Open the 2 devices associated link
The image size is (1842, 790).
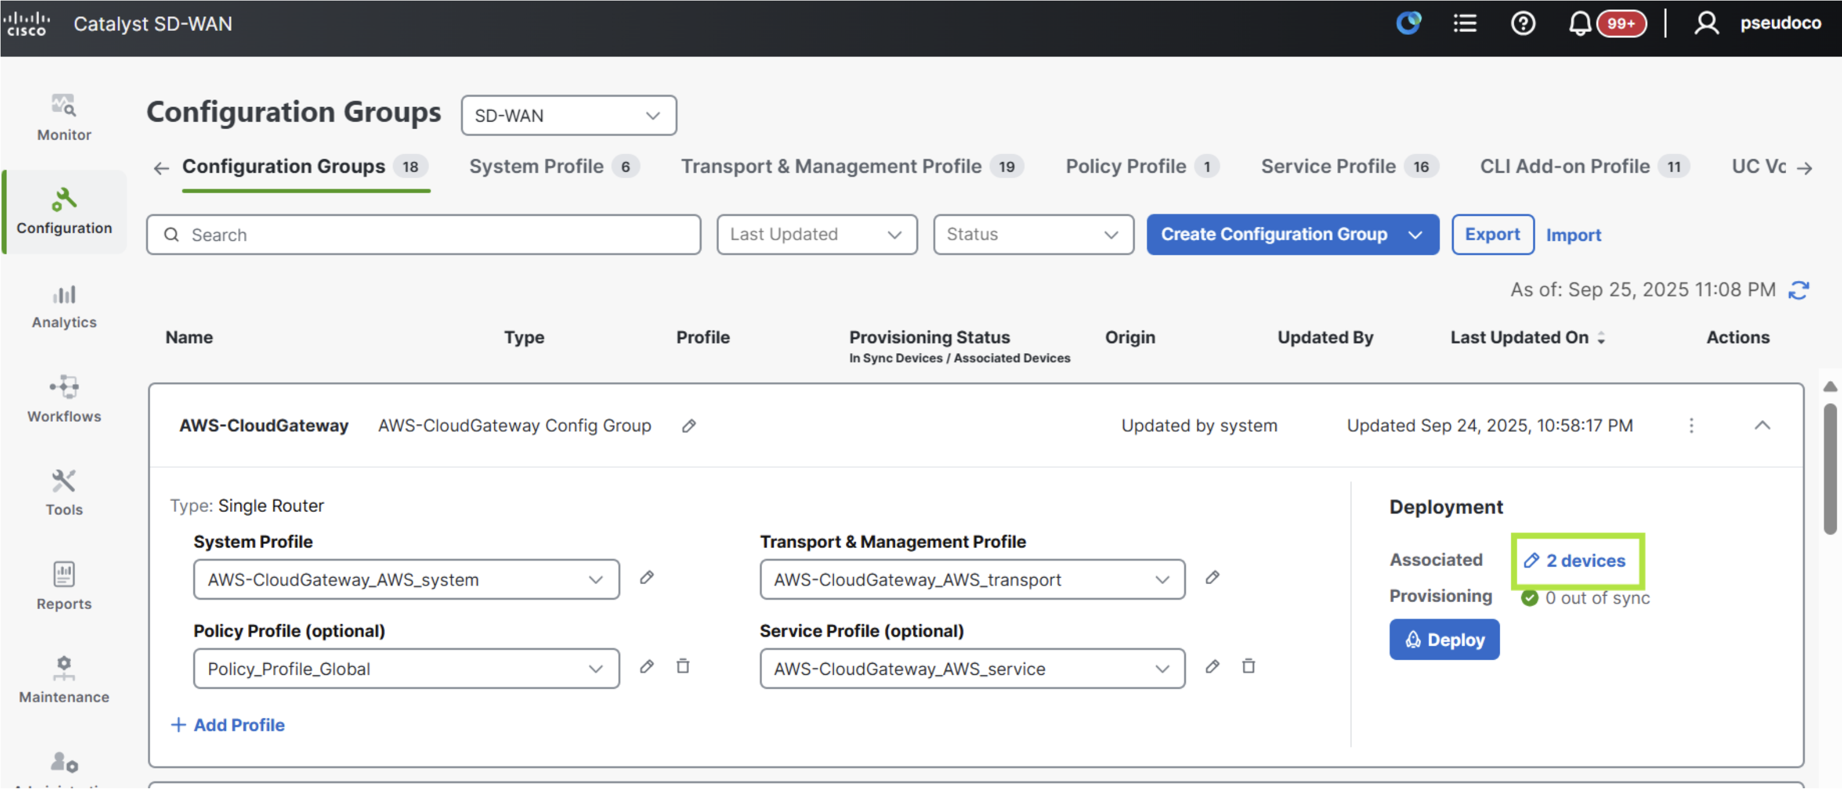(x=1575, y=561)
